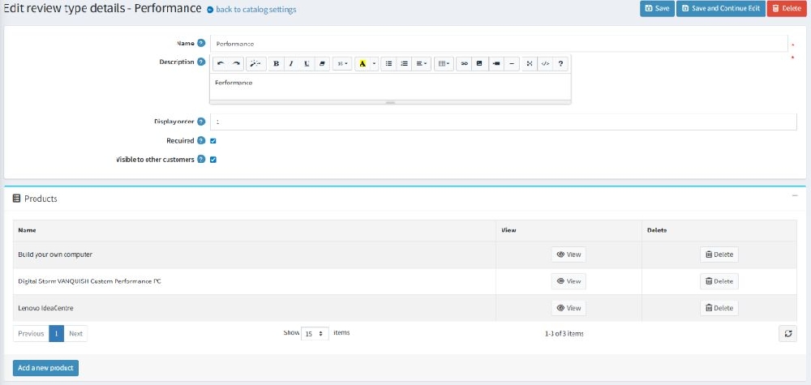Insert an ordered numbered list
811x385 pixels.
(x=405, y=63)
